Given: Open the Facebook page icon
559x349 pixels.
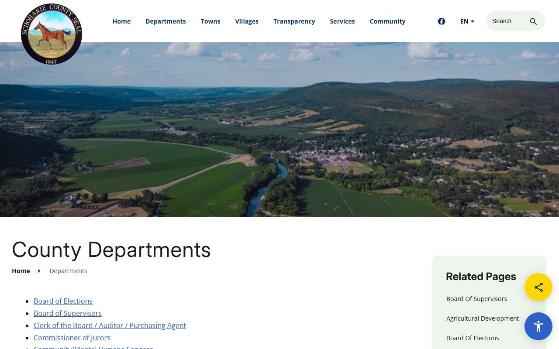Looking at the screenshot, I should 442,21.
